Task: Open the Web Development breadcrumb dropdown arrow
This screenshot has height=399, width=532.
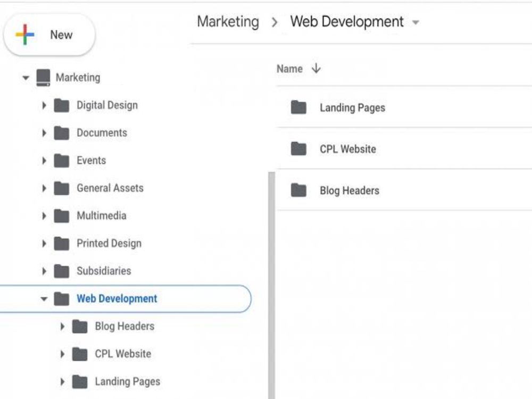Action: [x=415, y=23]
